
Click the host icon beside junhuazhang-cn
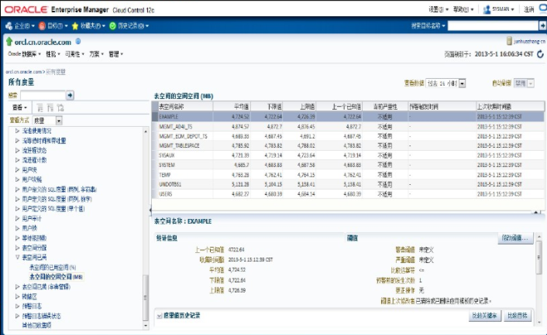tap(509, 41)
